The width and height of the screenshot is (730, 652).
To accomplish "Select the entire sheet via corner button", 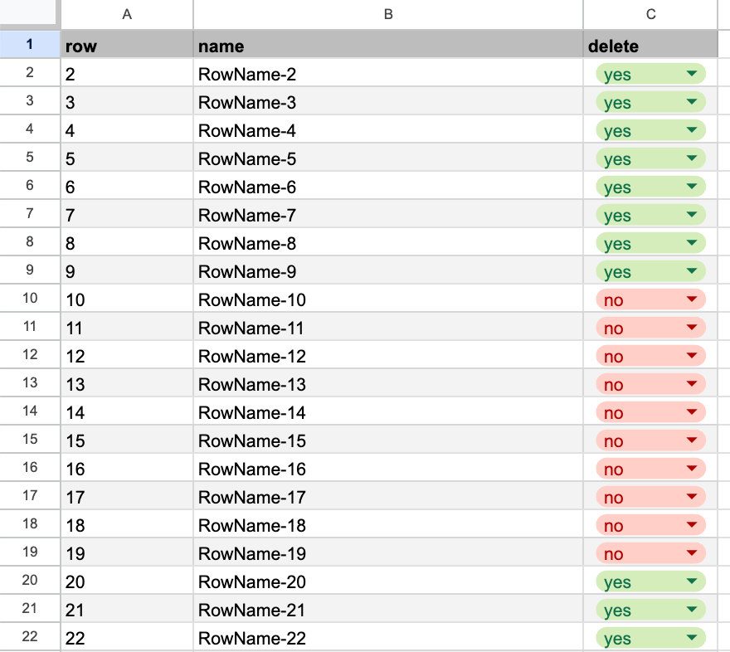I will coord(30,13).
